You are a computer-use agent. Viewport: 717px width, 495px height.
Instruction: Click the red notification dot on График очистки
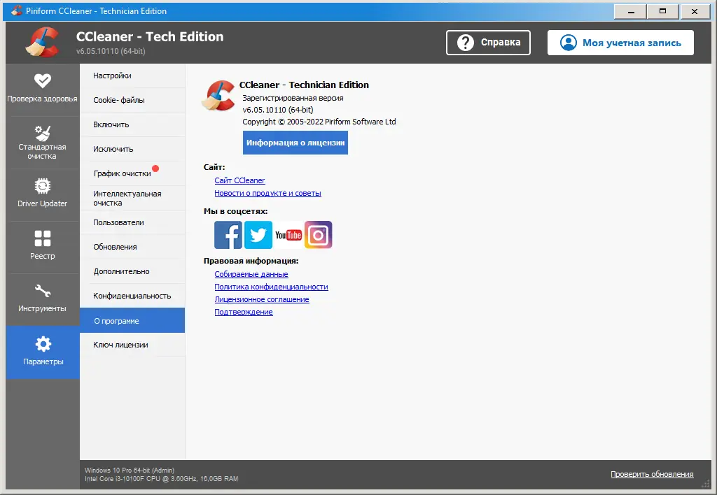[155, 168]
